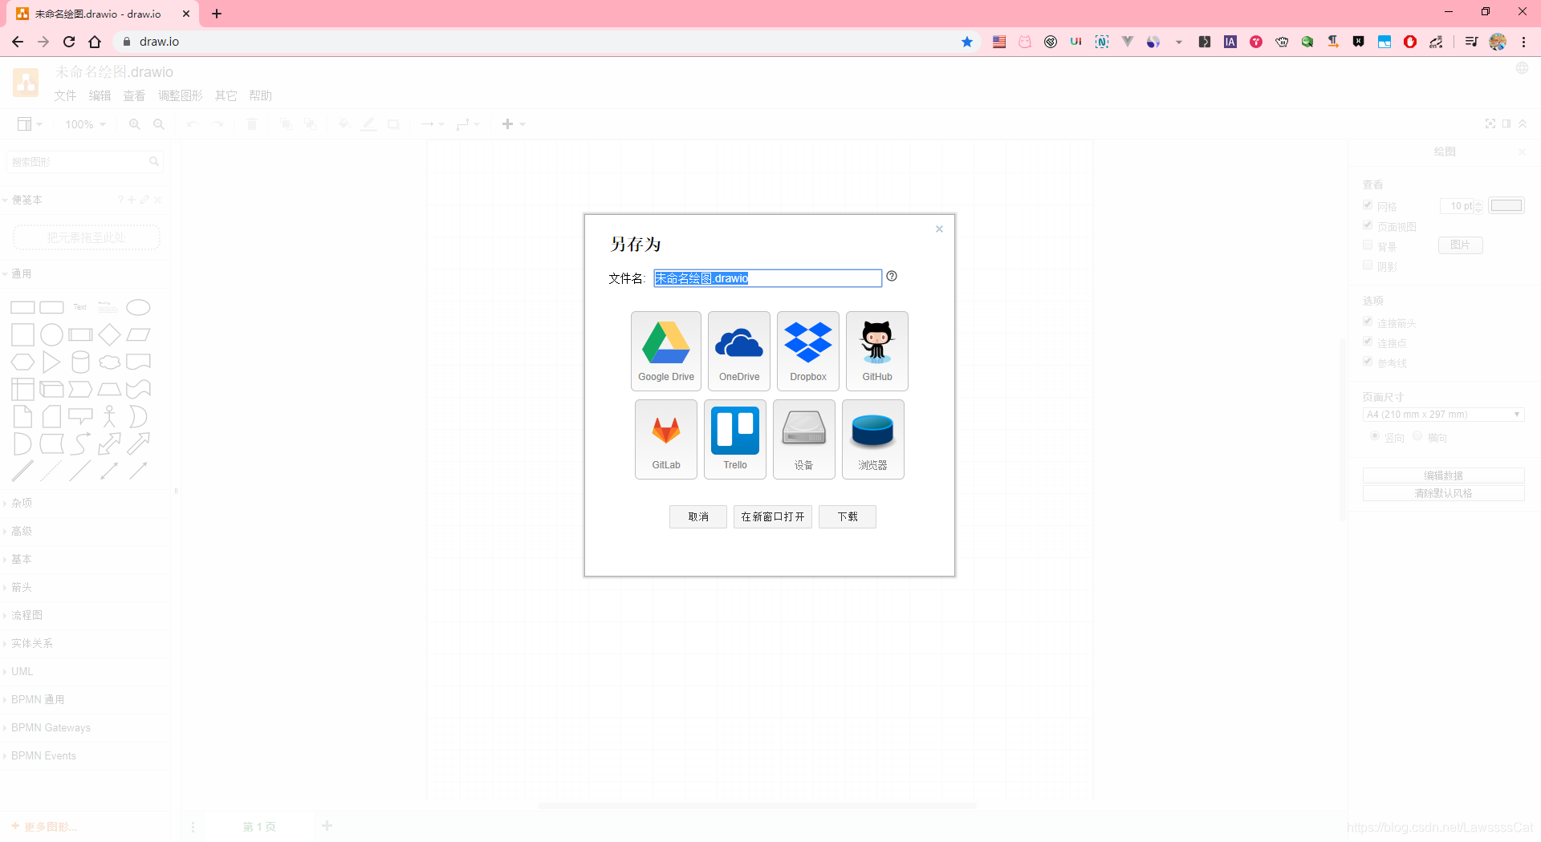Pick Trello as save destination
This screenshot has width=1541, height=842.
tap(735, 439)
